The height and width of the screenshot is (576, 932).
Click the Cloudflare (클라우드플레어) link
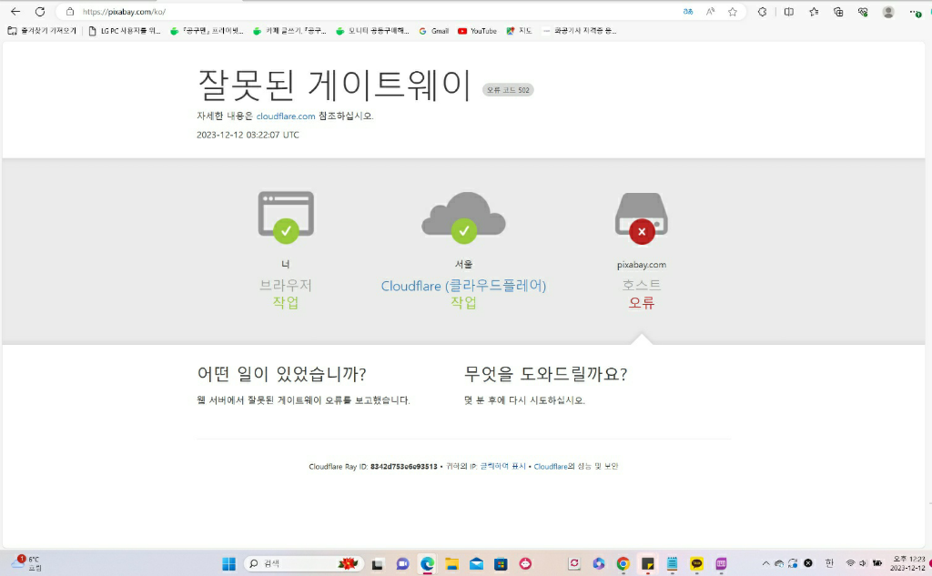pyautogui.click(x=463, y=286)
